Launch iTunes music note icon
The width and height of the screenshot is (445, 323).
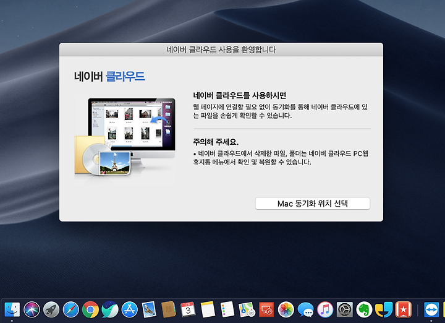tap(325, 309)
